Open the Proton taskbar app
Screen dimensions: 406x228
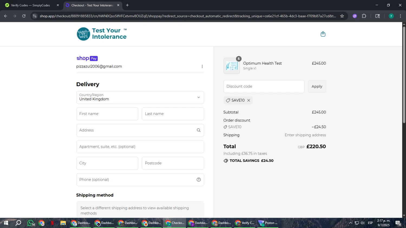[x=268, y=223]
